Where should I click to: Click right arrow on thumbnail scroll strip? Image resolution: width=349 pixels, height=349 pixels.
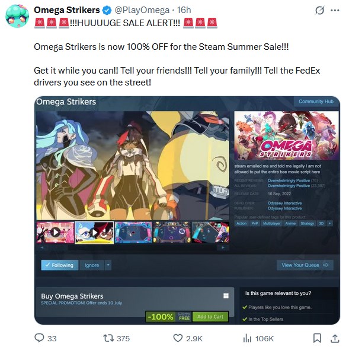click(x=223, y=248)
